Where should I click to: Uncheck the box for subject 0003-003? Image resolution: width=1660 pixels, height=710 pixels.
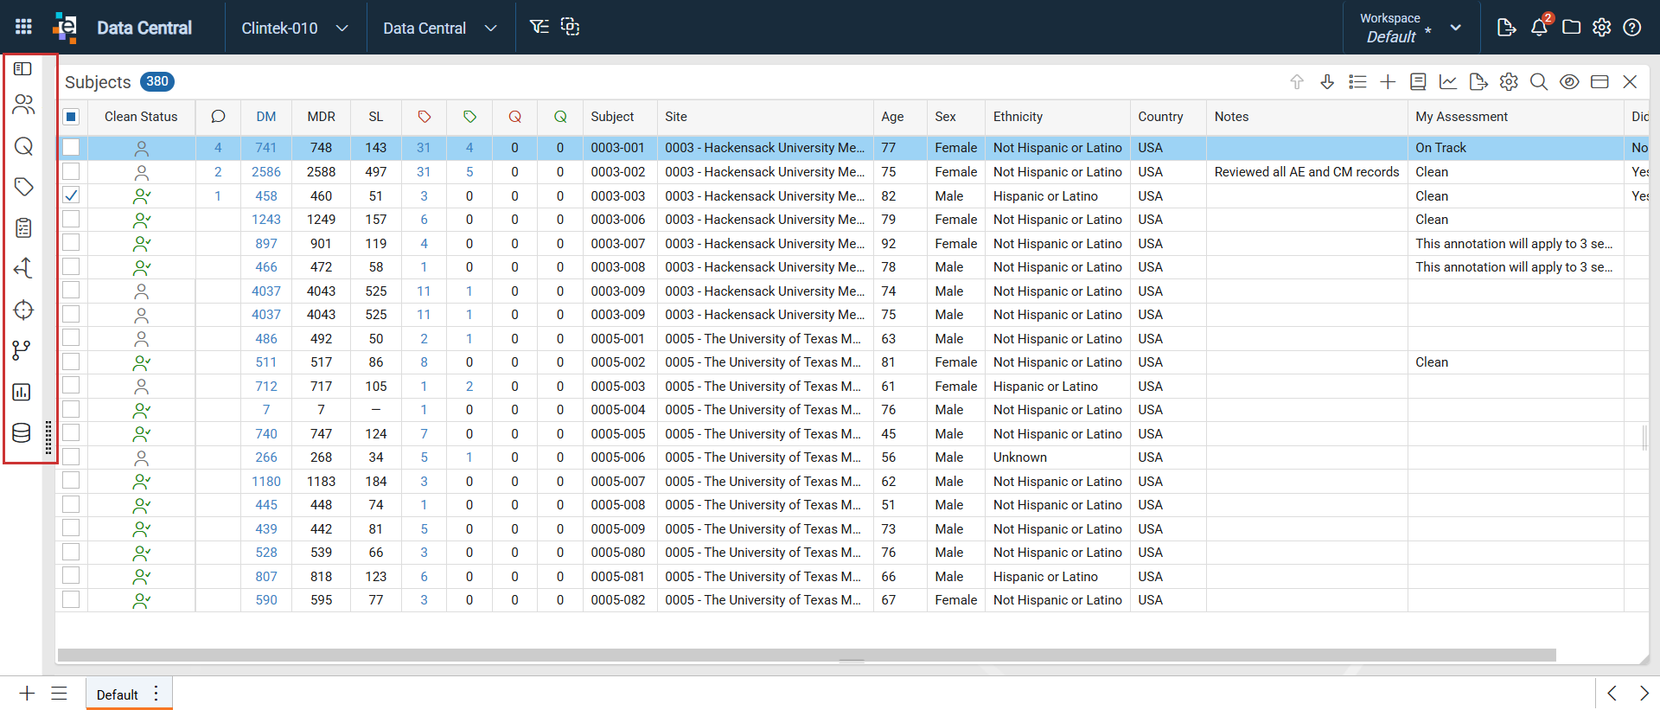pos(72,195)
